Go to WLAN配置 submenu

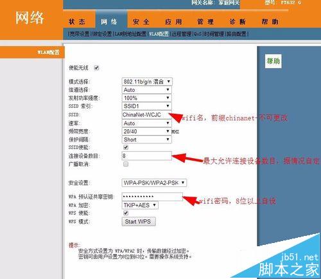click(x=159, y=34)
